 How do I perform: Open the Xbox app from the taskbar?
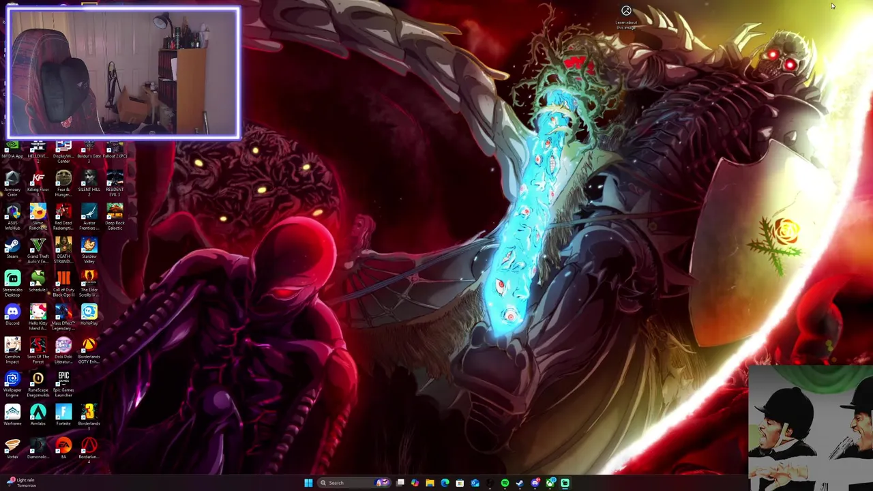(550, 483)
